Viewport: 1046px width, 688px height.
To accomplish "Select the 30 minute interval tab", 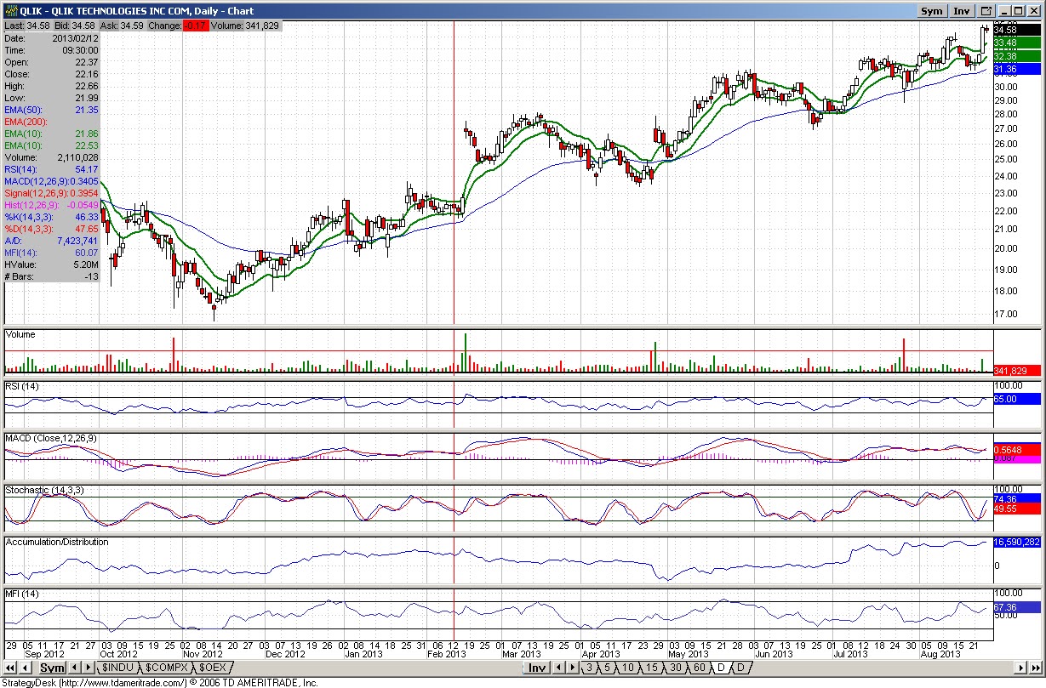I will click(x=676, y=668).
